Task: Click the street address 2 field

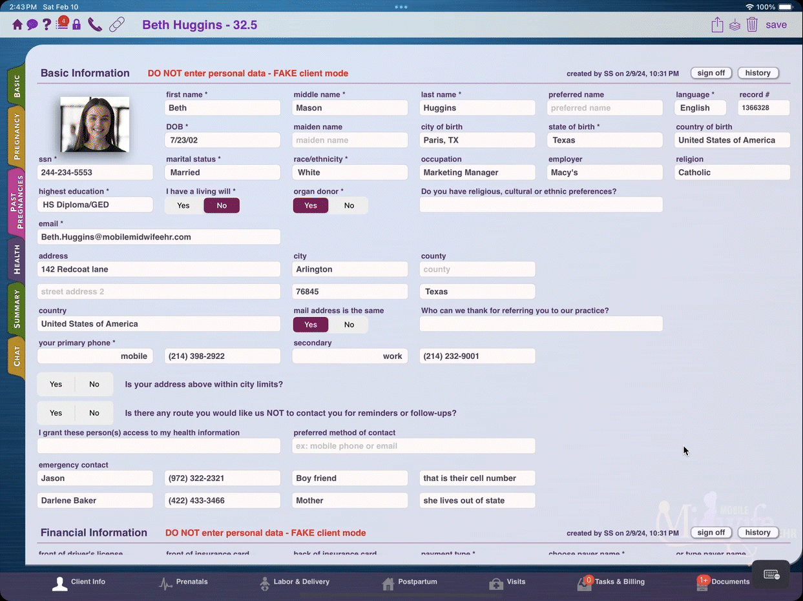Action: [159, 291]
